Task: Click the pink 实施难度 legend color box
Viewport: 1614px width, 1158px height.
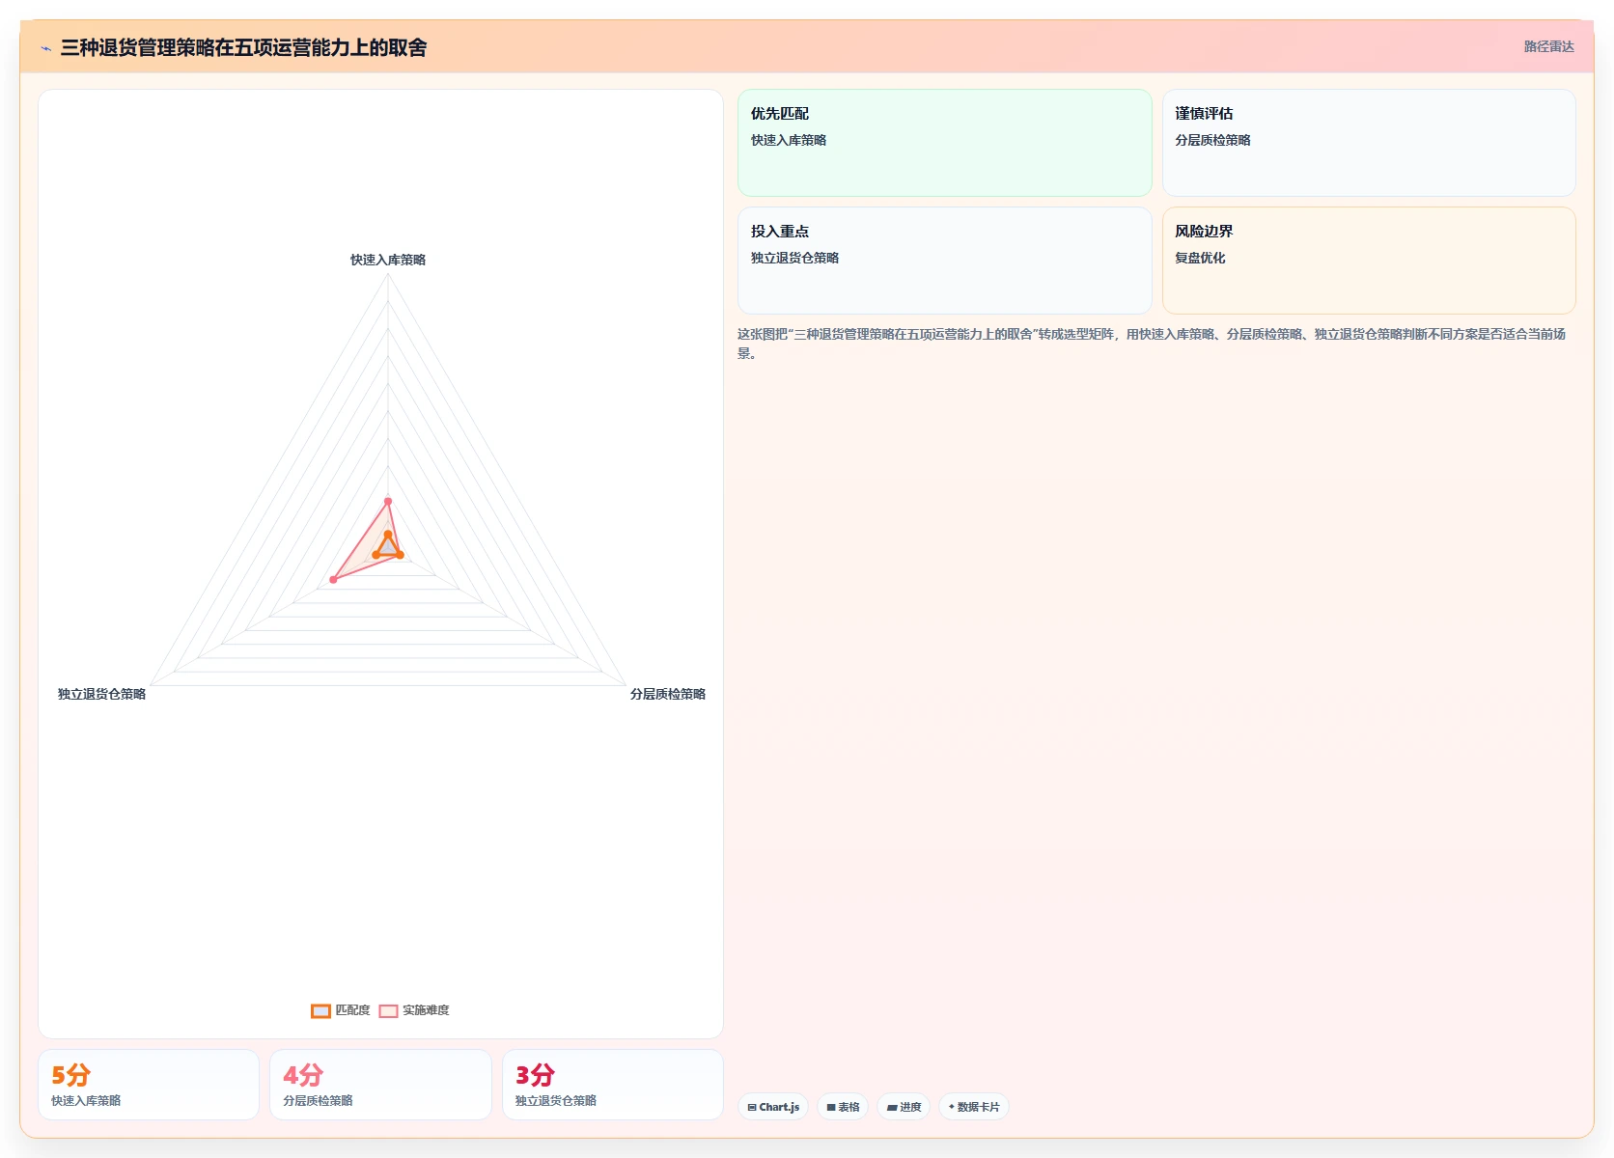Action: pos(388,1010)
